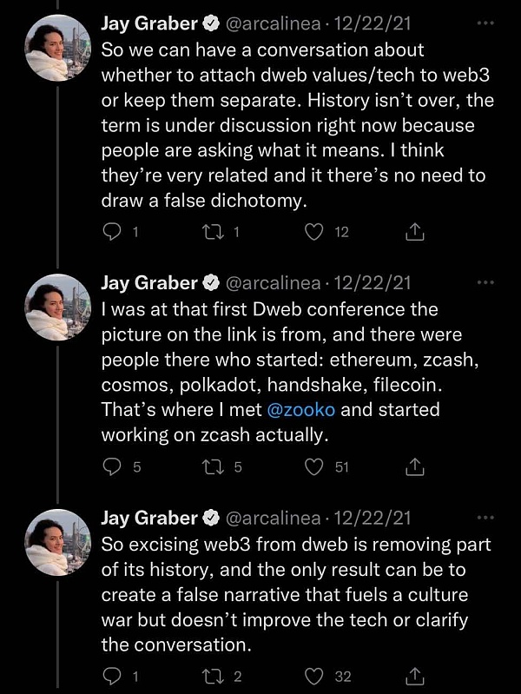Open the third tweet's 12/22/21 timestamp

click(x=372, y=518)
